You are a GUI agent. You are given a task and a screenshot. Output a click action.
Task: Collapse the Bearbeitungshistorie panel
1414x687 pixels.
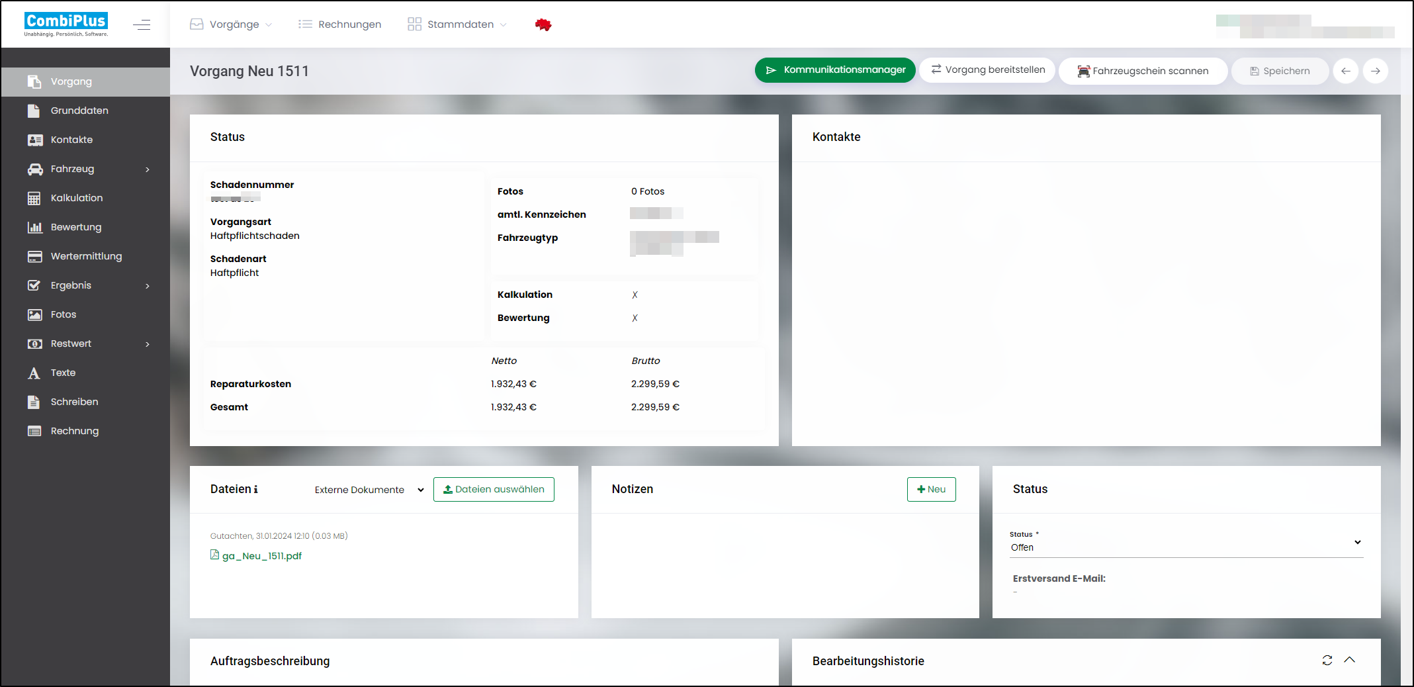click(x=1350, y=660)
